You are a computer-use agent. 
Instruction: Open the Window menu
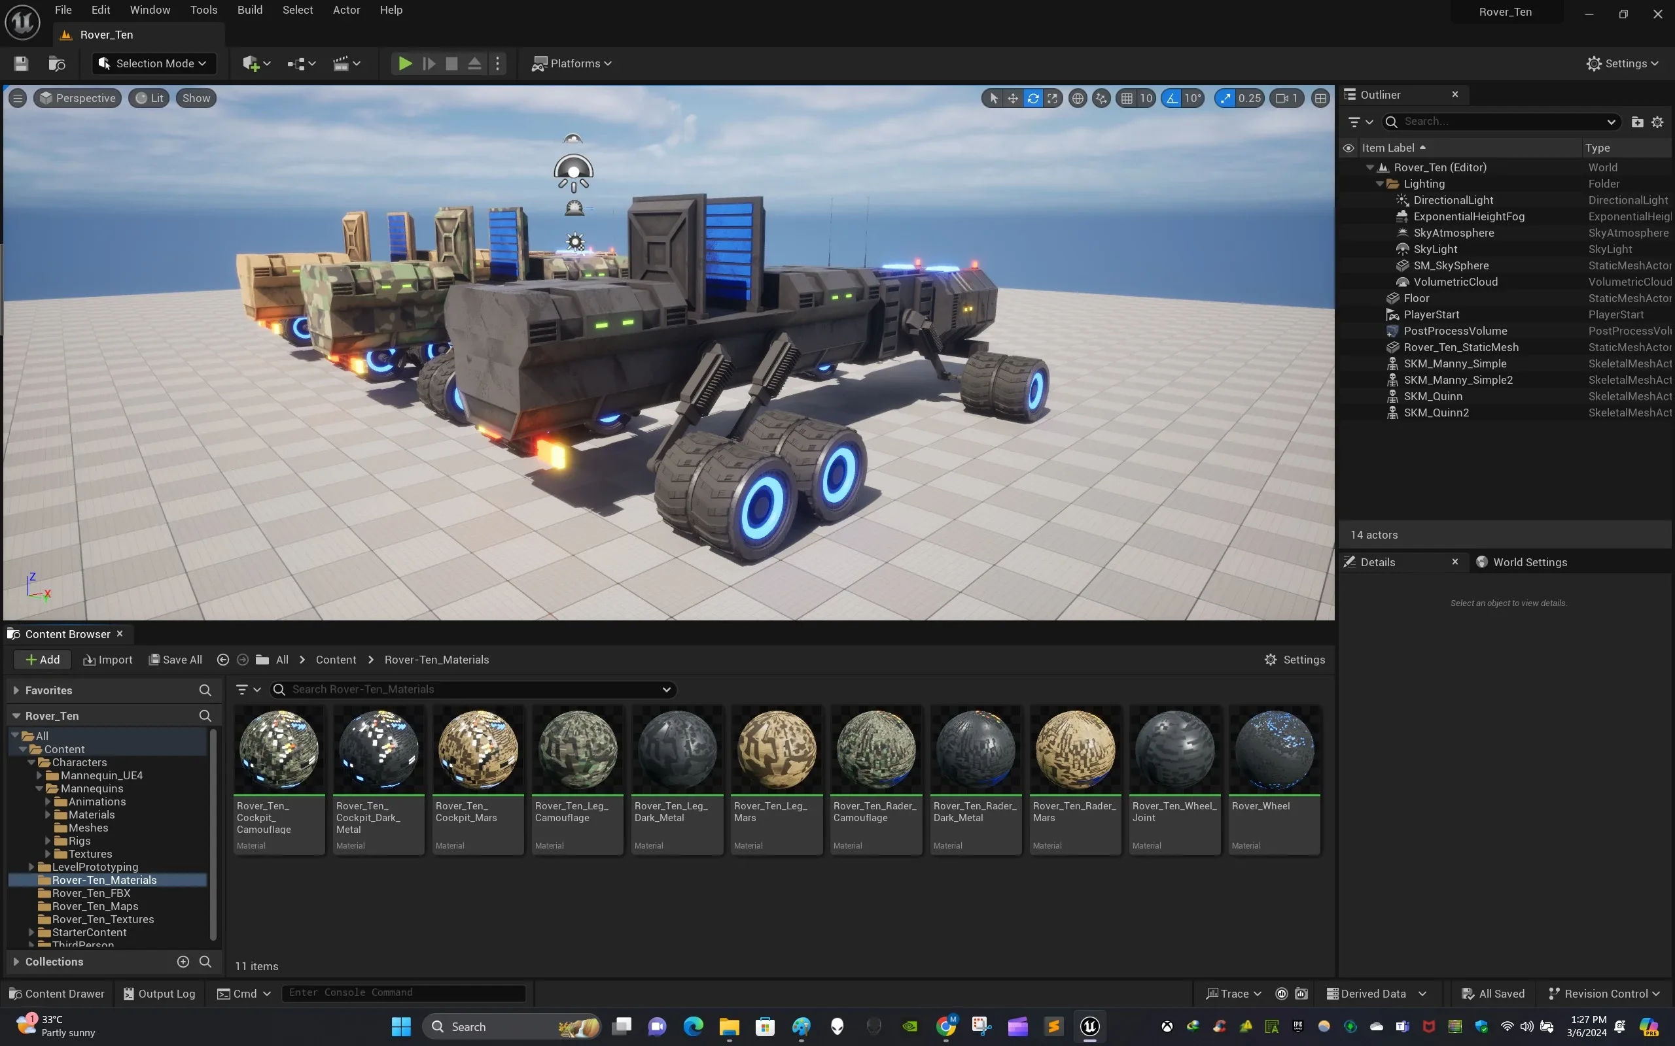coord(149,10)
